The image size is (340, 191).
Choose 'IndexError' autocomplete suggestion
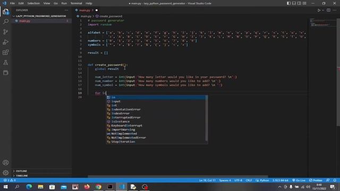[x=156, y=114]
